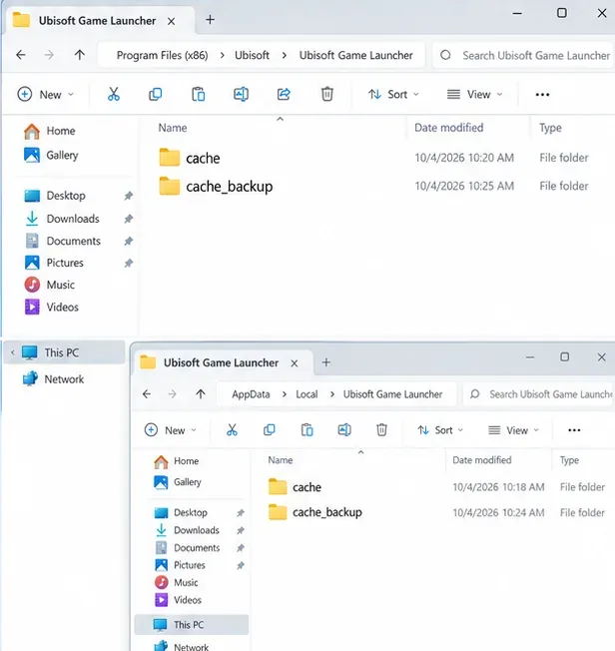This screenshot has height=651, width=615.
Task: Sort by Name column in Program Files window
Action: click(x=173, y=128)
